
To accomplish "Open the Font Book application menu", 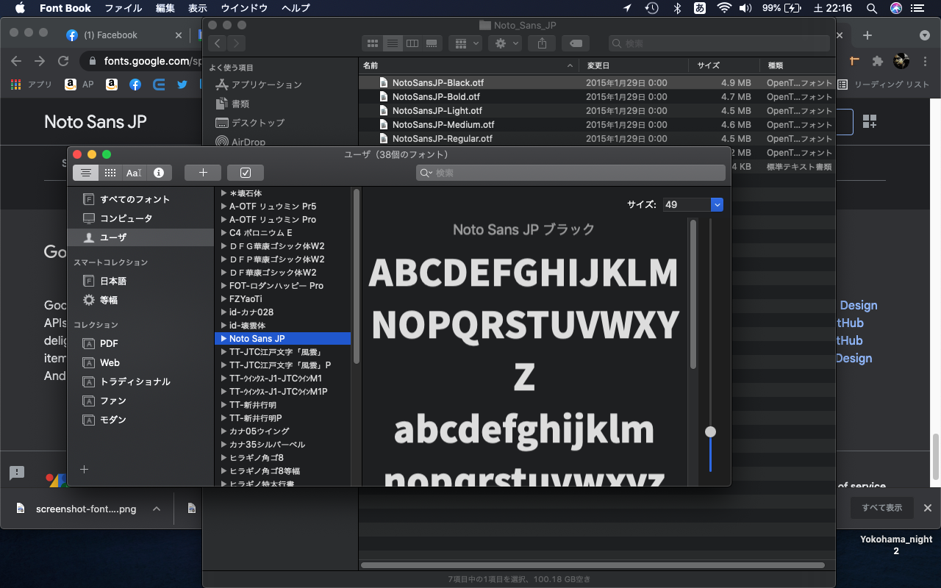I will coord(65,8).
